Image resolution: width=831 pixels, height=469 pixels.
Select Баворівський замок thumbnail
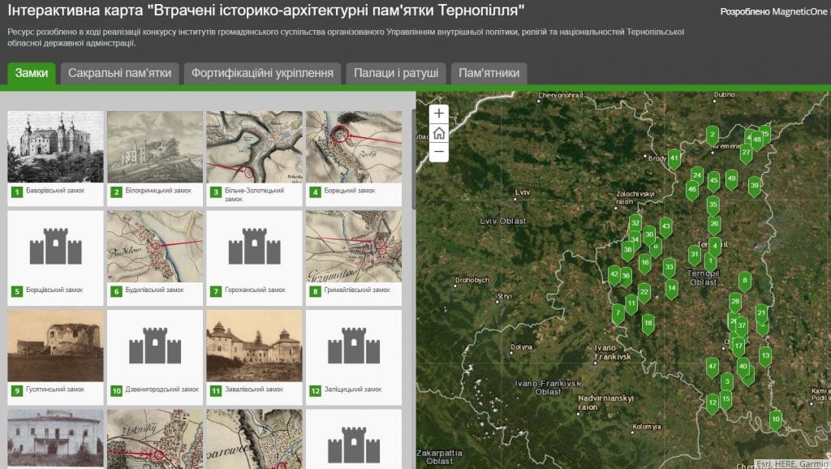point(56,147)
